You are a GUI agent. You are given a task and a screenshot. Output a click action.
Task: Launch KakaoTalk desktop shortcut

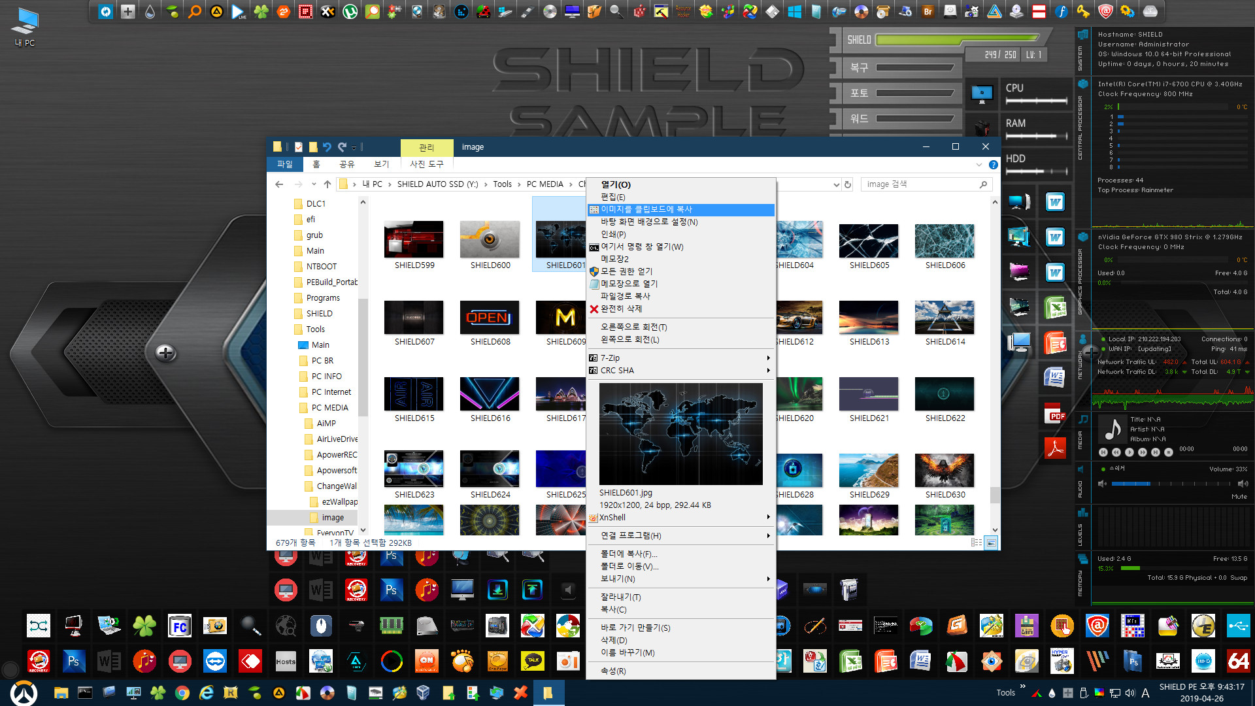pos(533,662)
